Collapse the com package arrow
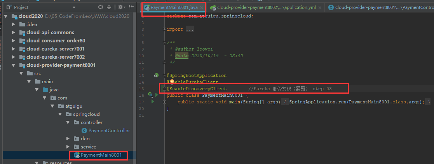 (45, 98)
